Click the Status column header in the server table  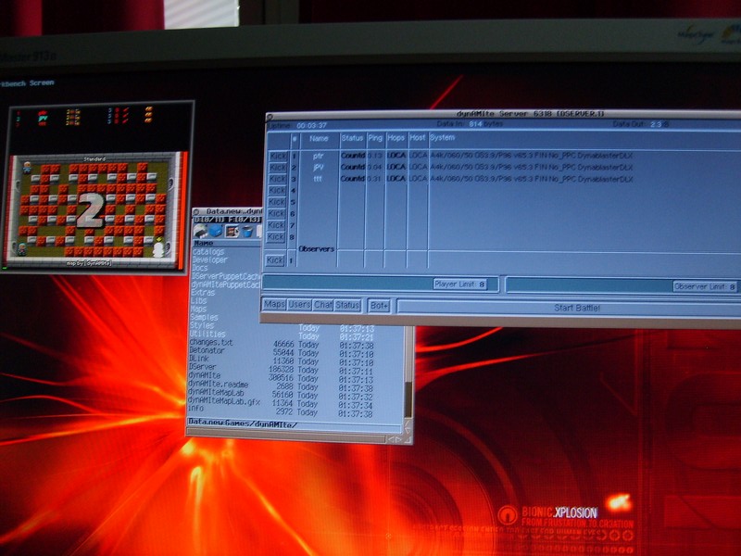(x=352, y=138)
